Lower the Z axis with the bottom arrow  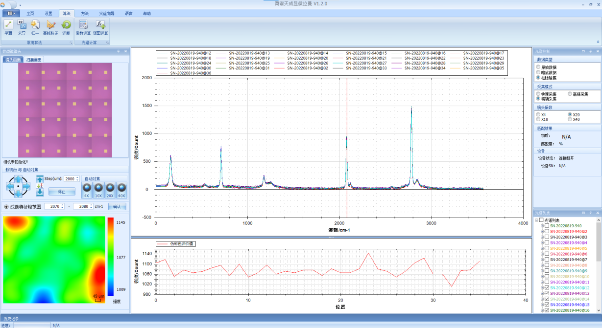(40, 192)
